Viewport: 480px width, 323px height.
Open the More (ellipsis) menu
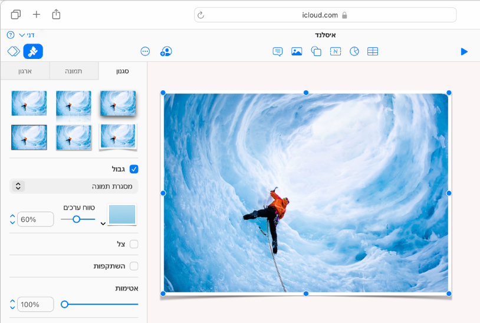(x=145, y=52)
